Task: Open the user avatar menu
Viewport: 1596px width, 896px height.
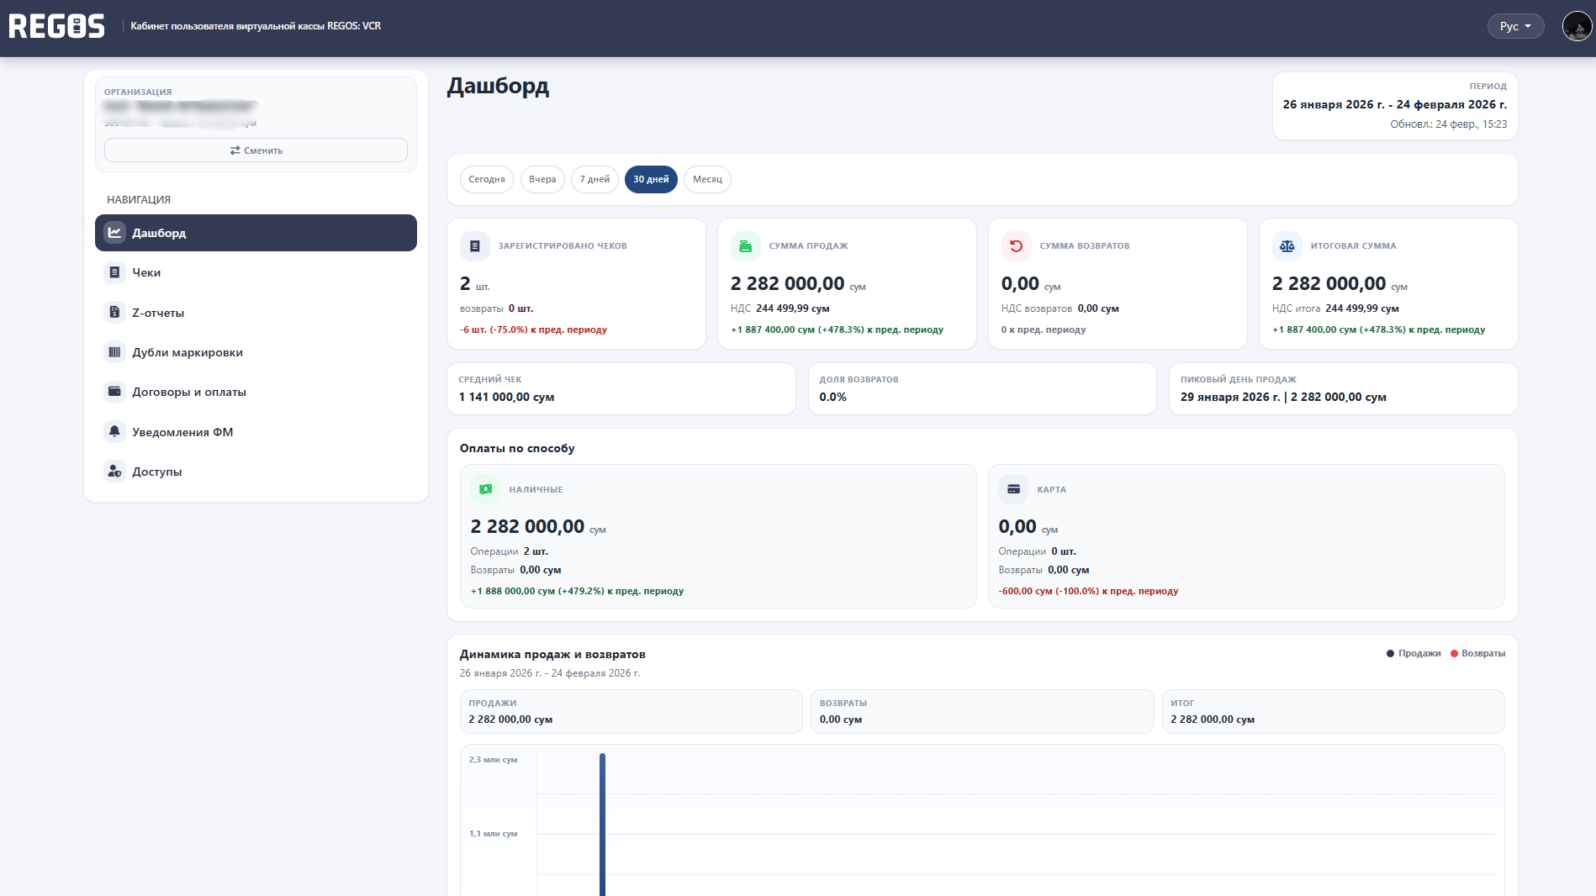Action: point(1577,26)
